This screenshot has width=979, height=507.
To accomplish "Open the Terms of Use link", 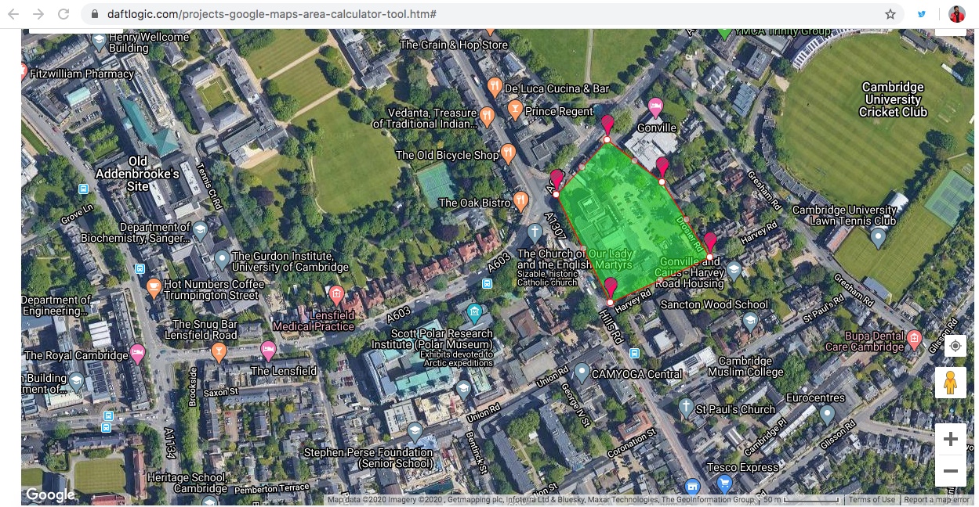I will 871,500.
